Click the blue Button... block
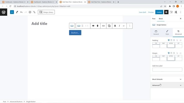Viewport: 184px width, 103px height. pos(75,33)
